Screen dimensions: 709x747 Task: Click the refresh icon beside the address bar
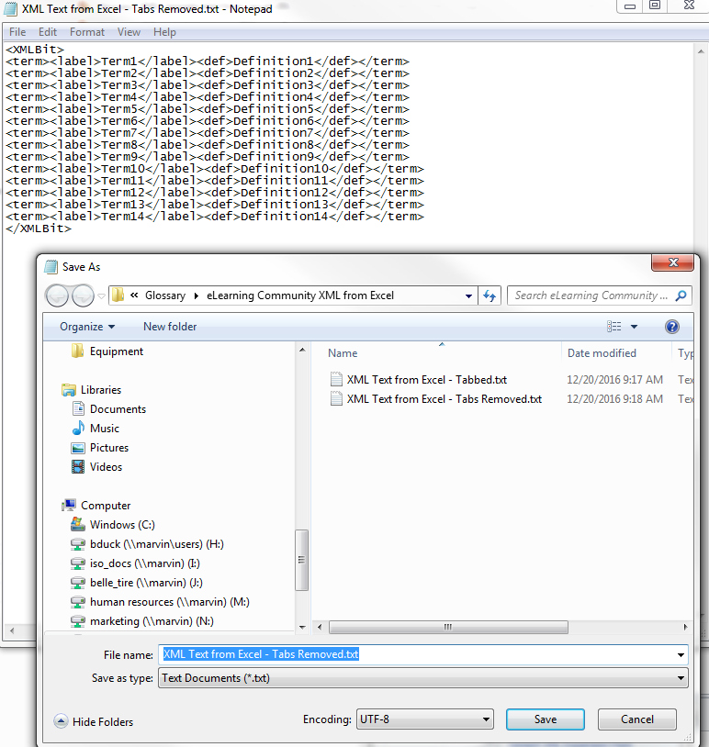pos(490,295)
